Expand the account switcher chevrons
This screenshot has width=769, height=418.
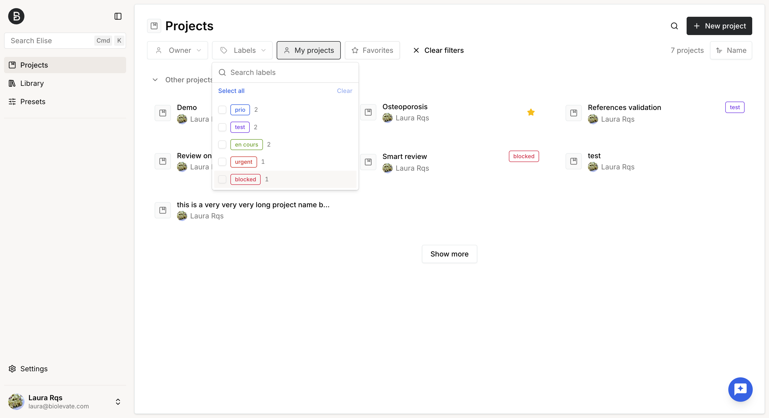[x=118, y=401]
